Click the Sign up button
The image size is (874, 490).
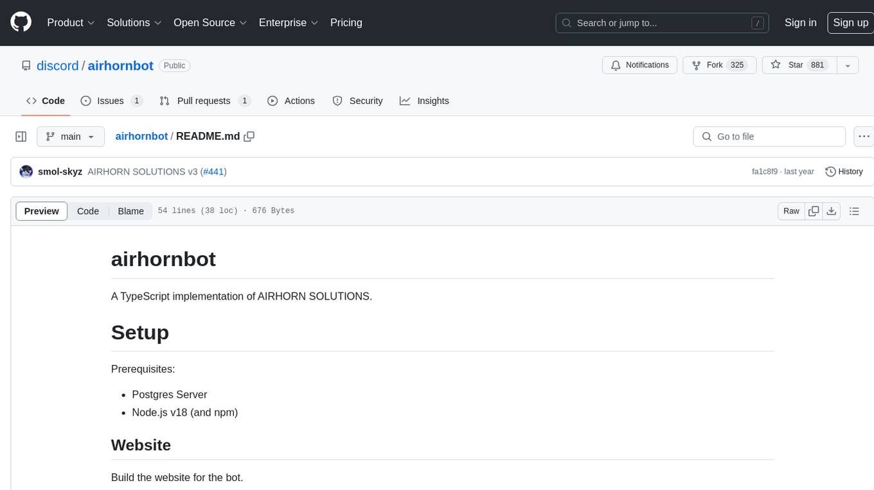click(x=850, y=22)
